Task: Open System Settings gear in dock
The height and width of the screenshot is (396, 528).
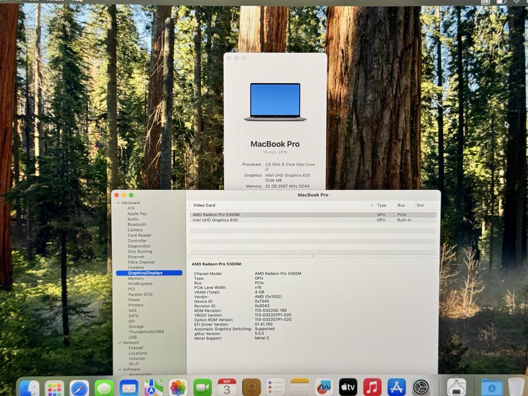Action: [x=421, y=388]
